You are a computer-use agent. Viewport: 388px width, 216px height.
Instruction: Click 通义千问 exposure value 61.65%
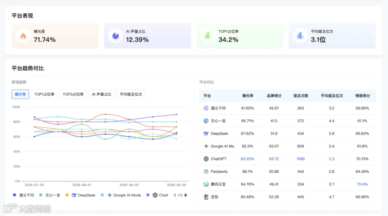[247, 108]
